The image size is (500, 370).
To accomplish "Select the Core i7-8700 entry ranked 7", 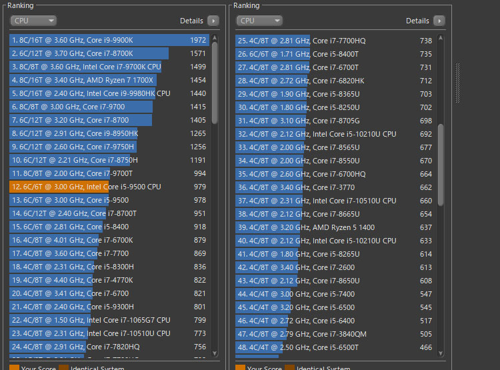I will (x=109, y=120).
